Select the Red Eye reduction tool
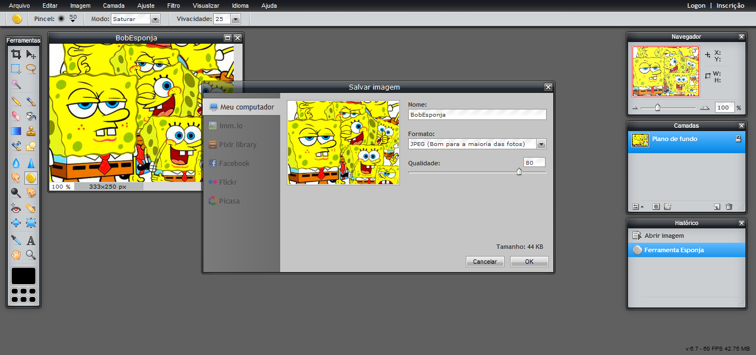The image size is (756, 355). (16, 208)
